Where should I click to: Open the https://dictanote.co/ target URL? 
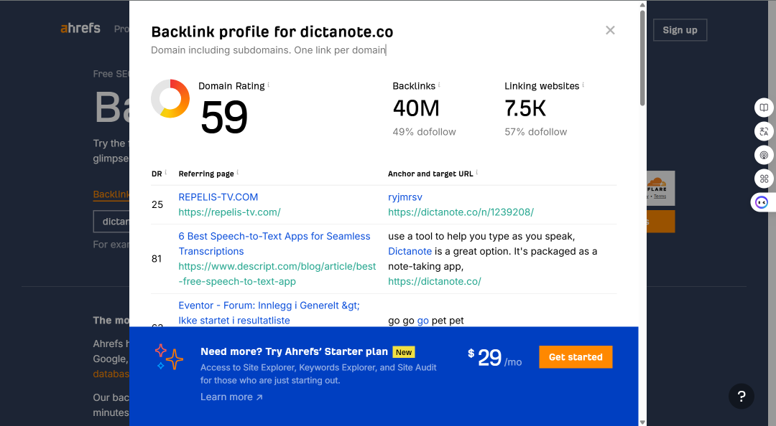pos(435,281)
